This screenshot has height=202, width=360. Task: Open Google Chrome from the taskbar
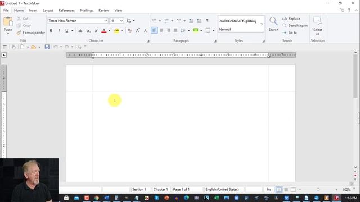point(96,198)
